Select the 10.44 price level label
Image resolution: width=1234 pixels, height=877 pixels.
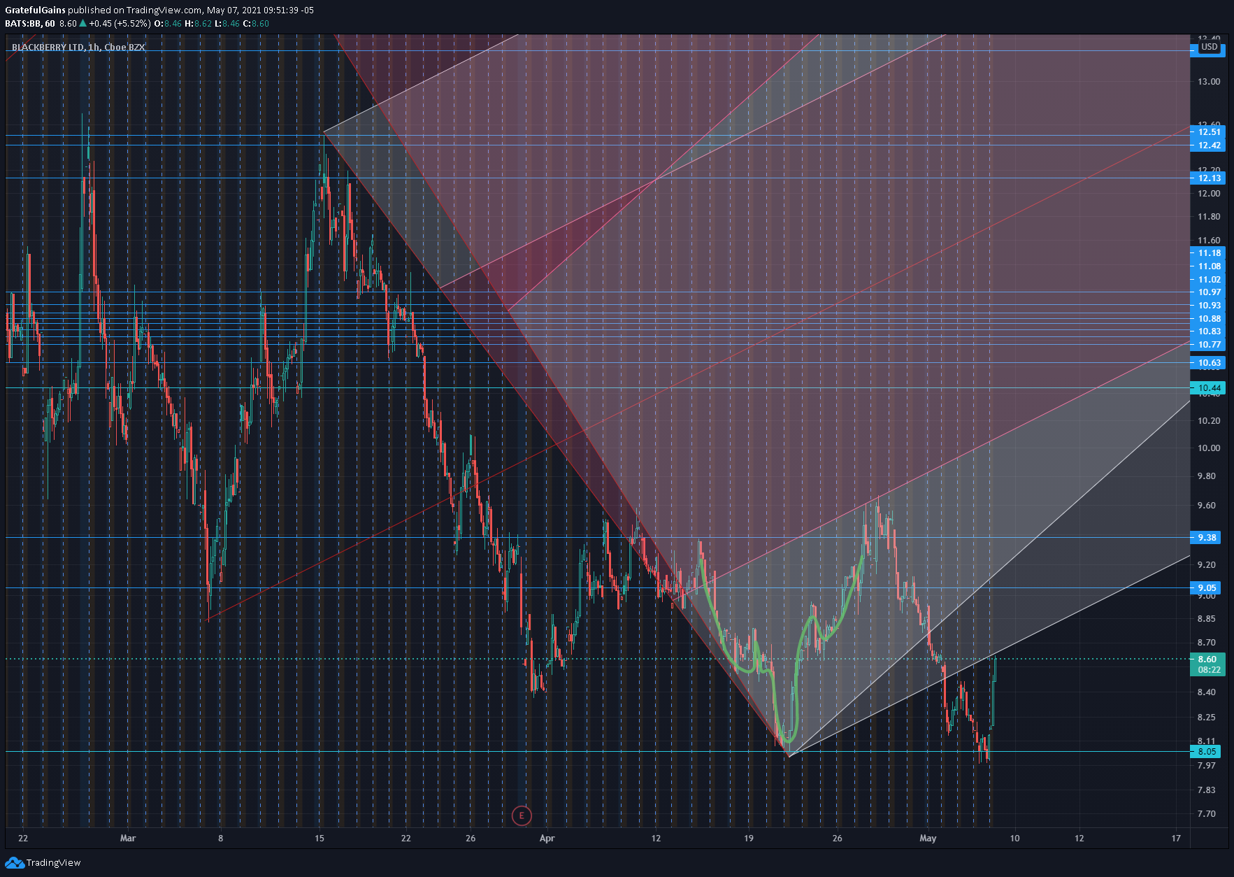[1207, 388]
